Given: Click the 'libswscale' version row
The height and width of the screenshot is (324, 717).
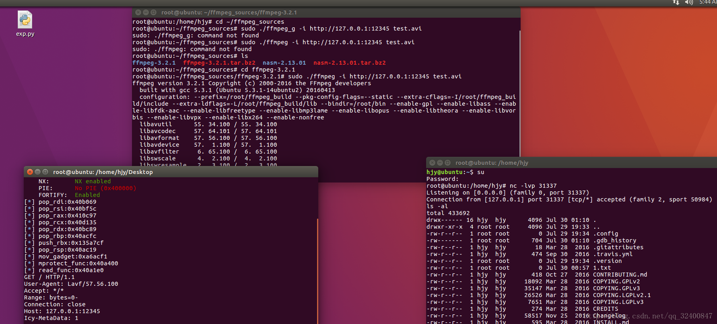Looking at the screenshot, I should point(208,158).
